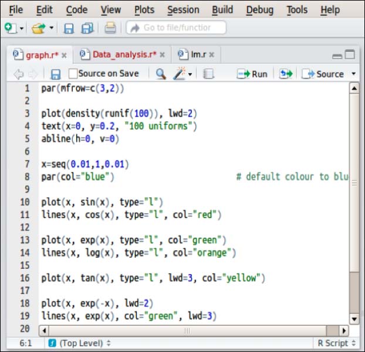The height and width of the screenshot is (352, 365).
Task: Click the vertical scrollbar up arrow
Action: pyautogui.click(x=354, y=88)
